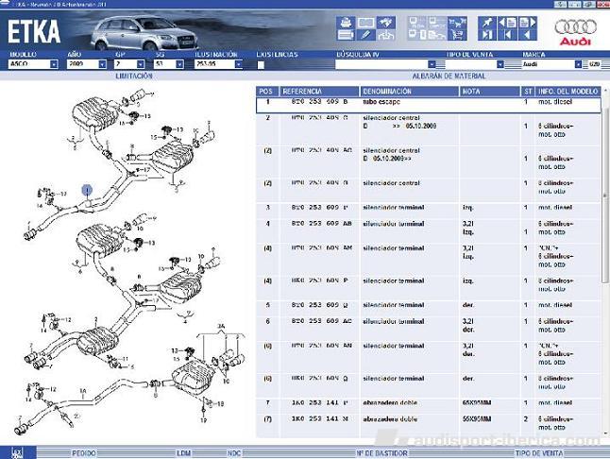Open the Año dropdown
This screenshot has width=610, height=459.
102,64
